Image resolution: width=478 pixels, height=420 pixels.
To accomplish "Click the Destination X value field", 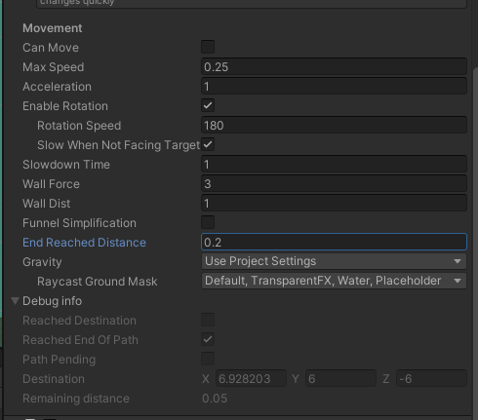I will pos(251,378).
